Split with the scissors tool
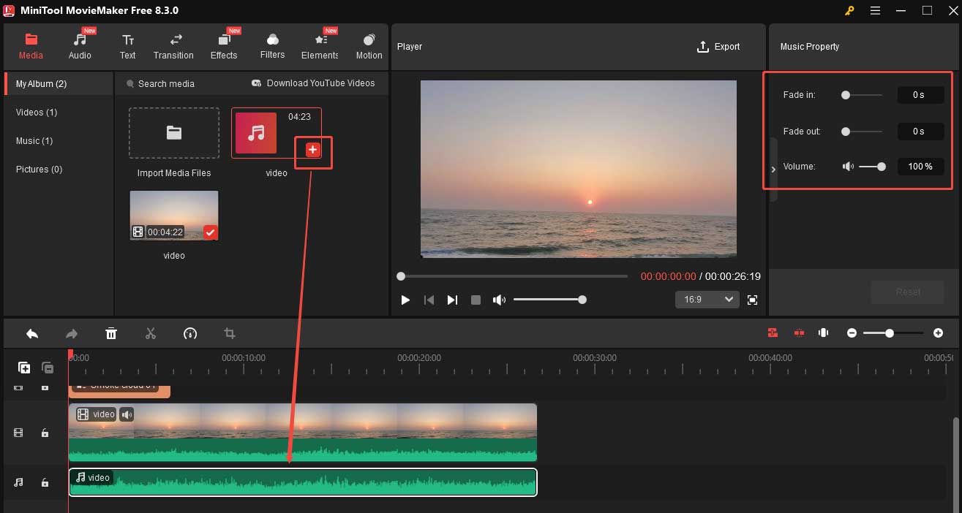The width and height of the screenshot is (962, 513). pos(151,333)
